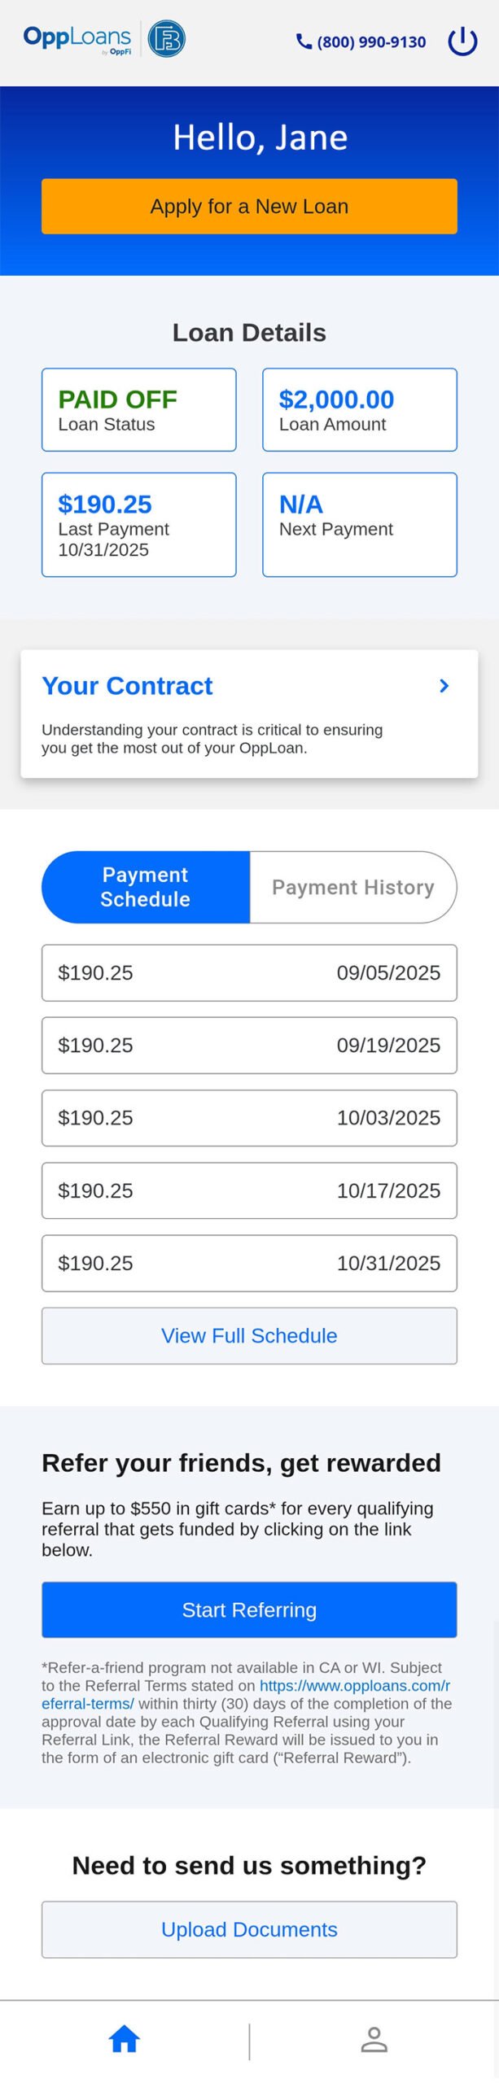Go to Home via house icon
This screenshot has height=2083, width=499.
point(125,2039)
